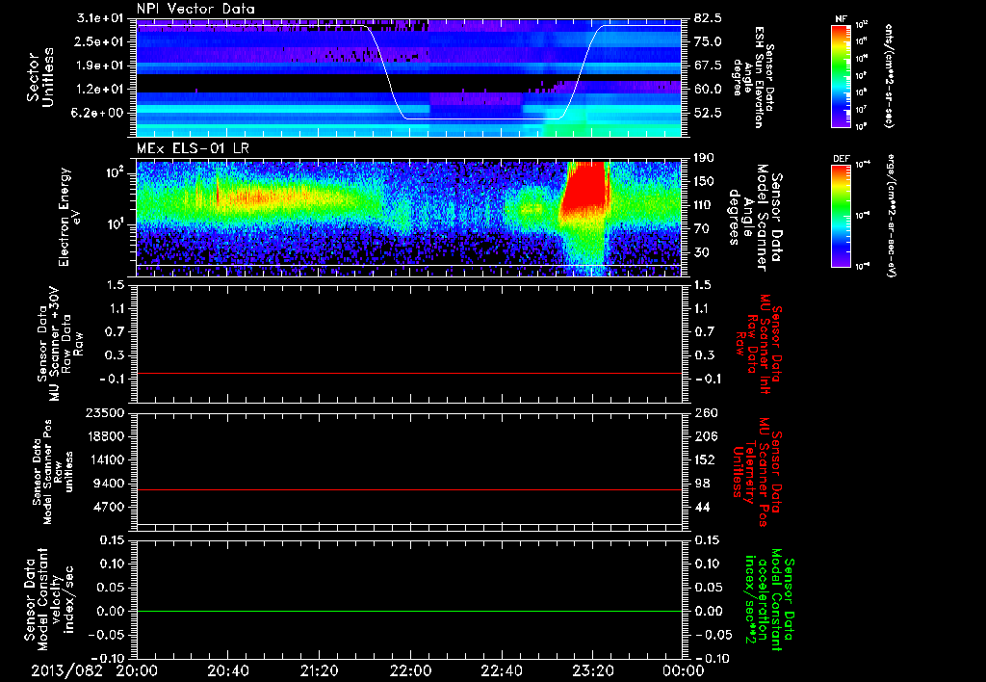Click the '110' scanner angle tick
Image resolution: width=986 pixels, height=682 pixels.
click(x=704, y=205)
